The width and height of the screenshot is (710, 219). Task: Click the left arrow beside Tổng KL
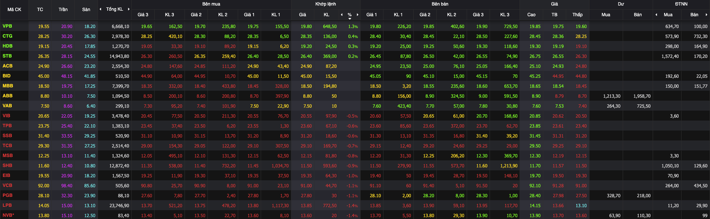[x=100, y=9]
